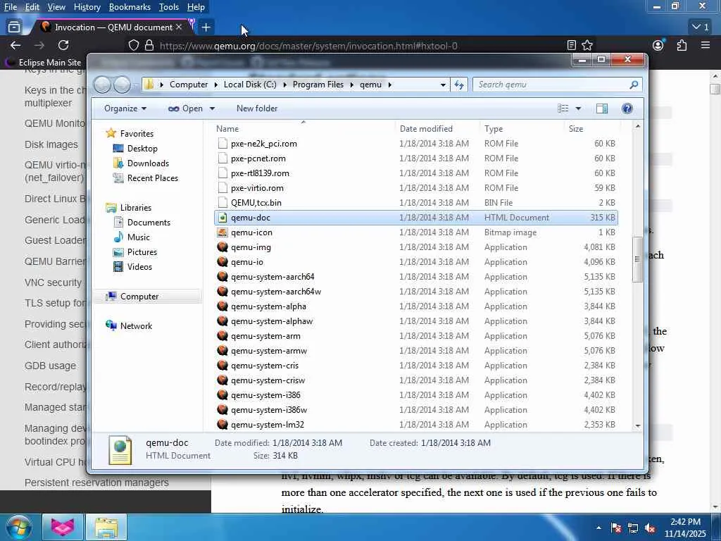Open Explorer help icon
The height and width of the screenshot is (541, 721).
627,108
